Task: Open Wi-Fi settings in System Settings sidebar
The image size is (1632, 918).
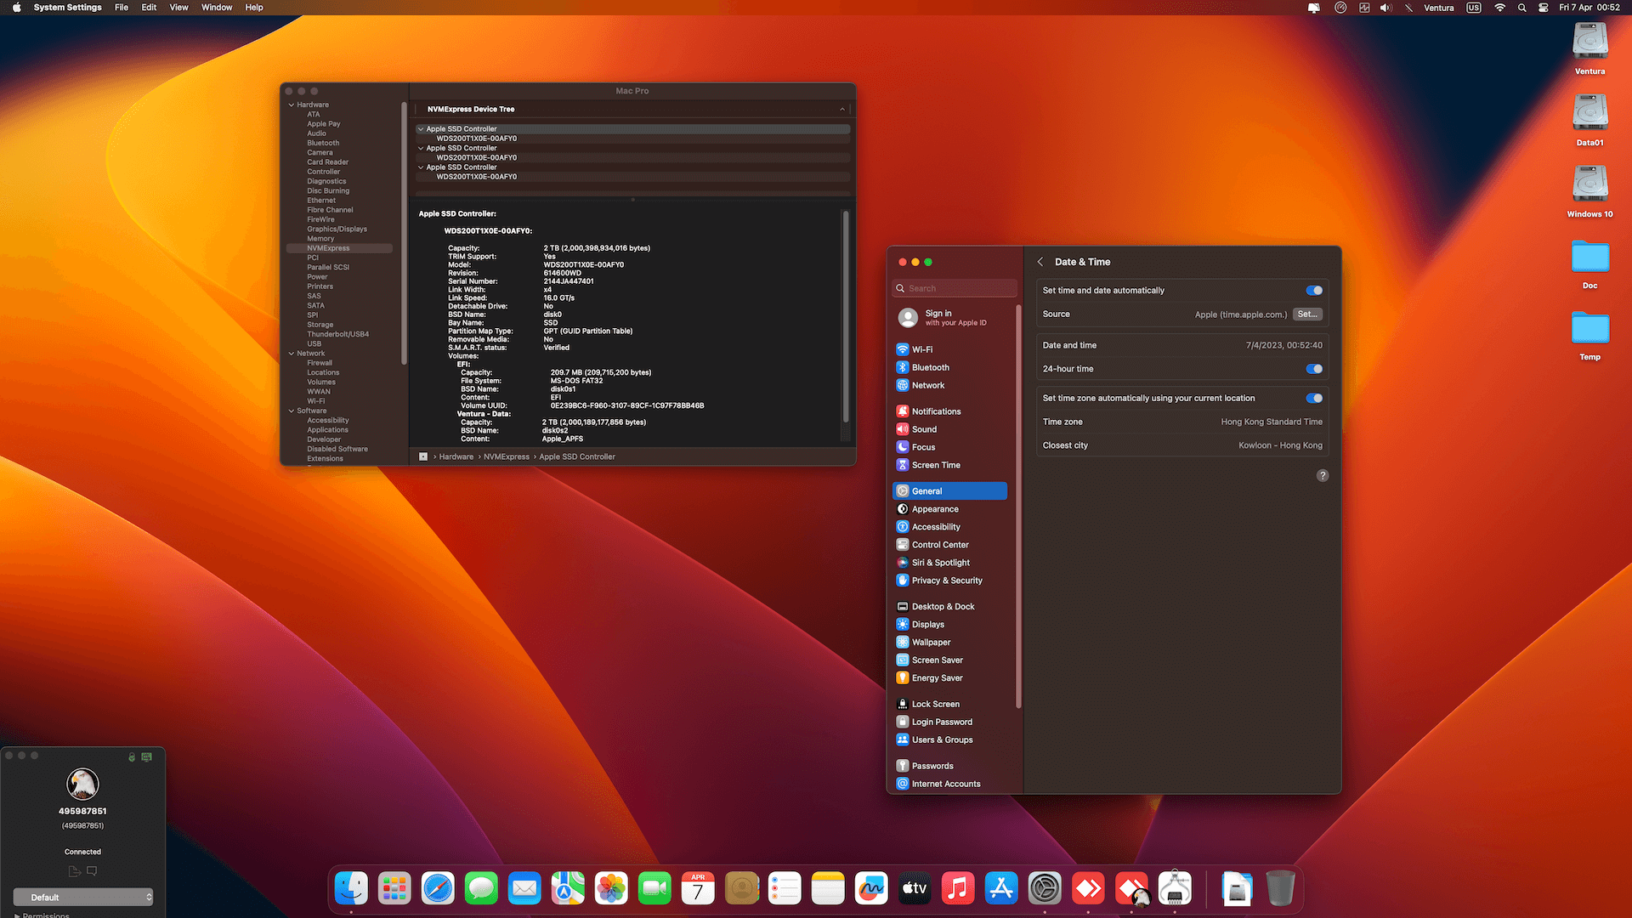Action: [922, 348]
